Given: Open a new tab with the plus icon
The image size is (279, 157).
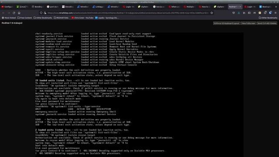Looking at the screenshot, I should point(276,7).
